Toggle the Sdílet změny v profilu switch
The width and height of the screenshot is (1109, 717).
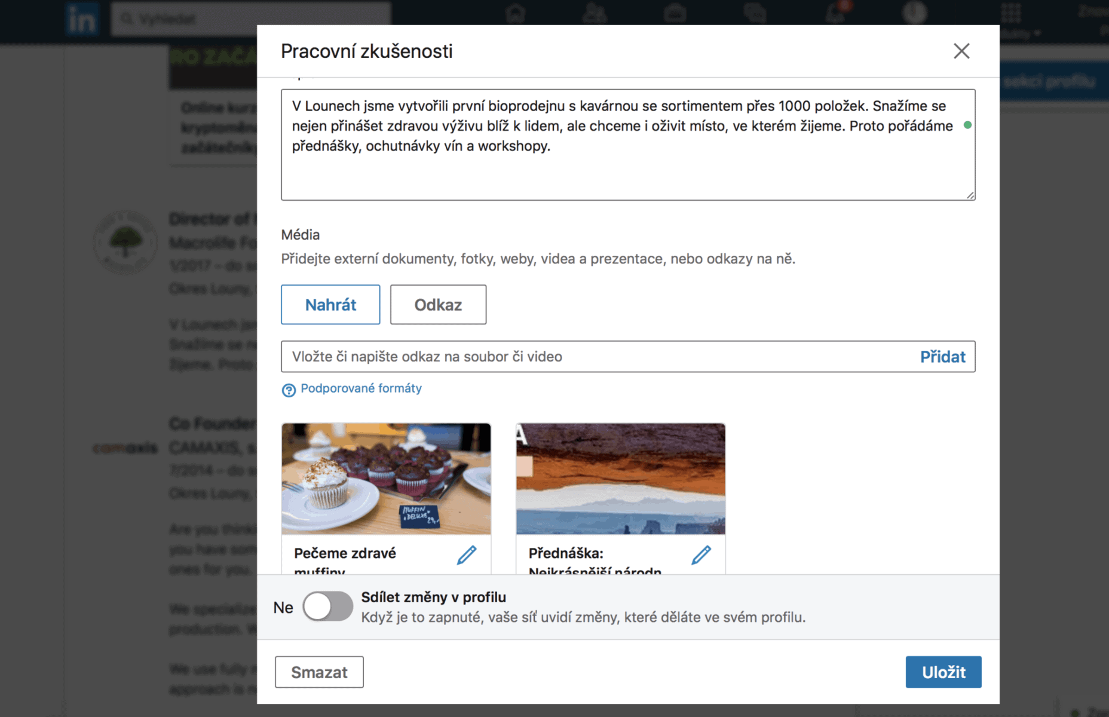(327, 606)
